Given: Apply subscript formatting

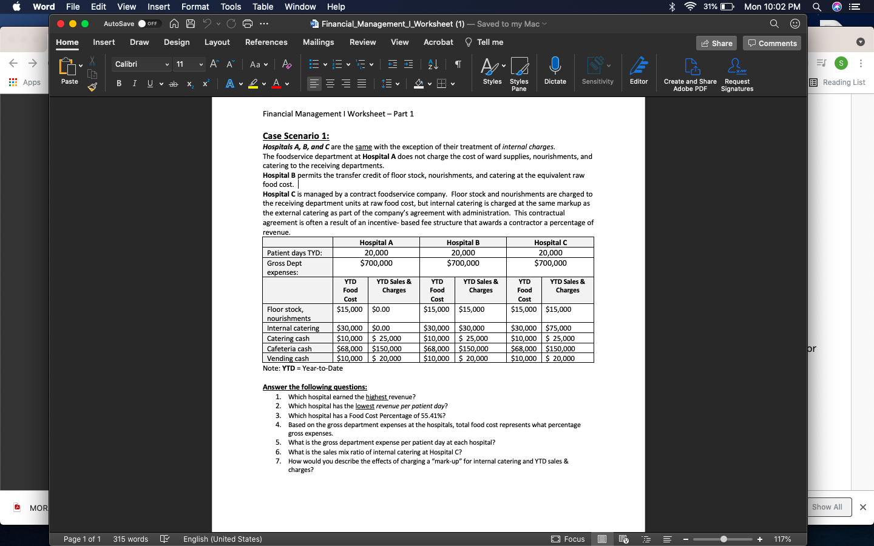Looking at the screenshot, I should point(189,84).
